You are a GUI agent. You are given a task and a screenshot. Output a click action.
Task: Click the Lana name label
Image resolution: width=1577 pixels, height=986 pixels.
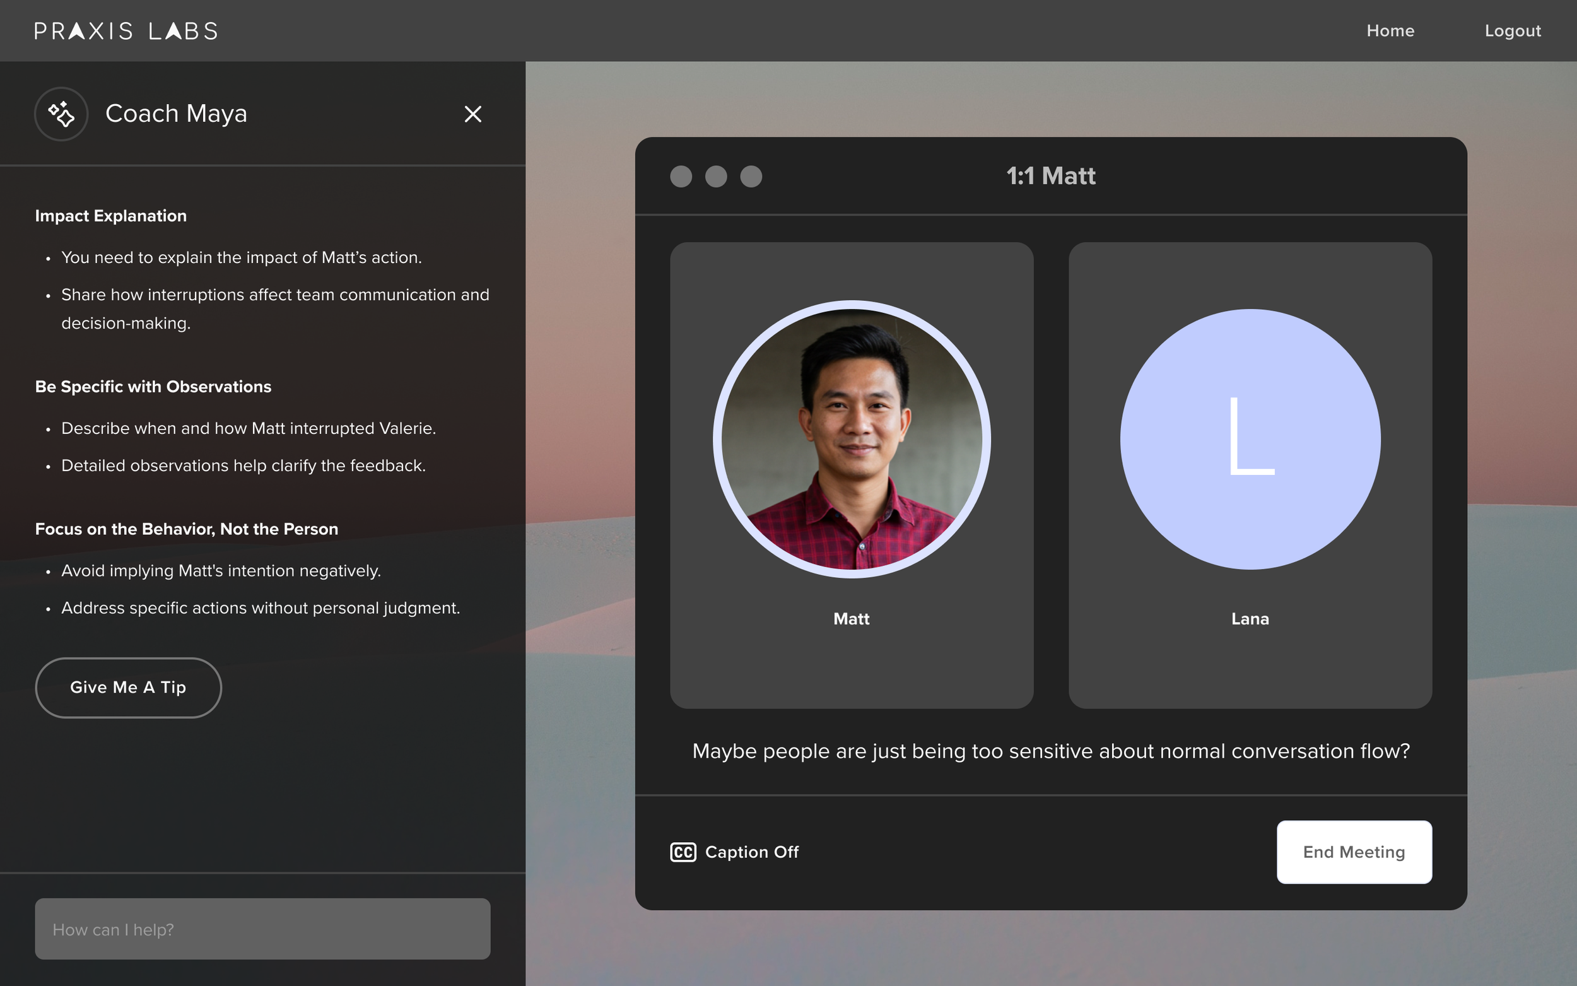[1250, 619]
